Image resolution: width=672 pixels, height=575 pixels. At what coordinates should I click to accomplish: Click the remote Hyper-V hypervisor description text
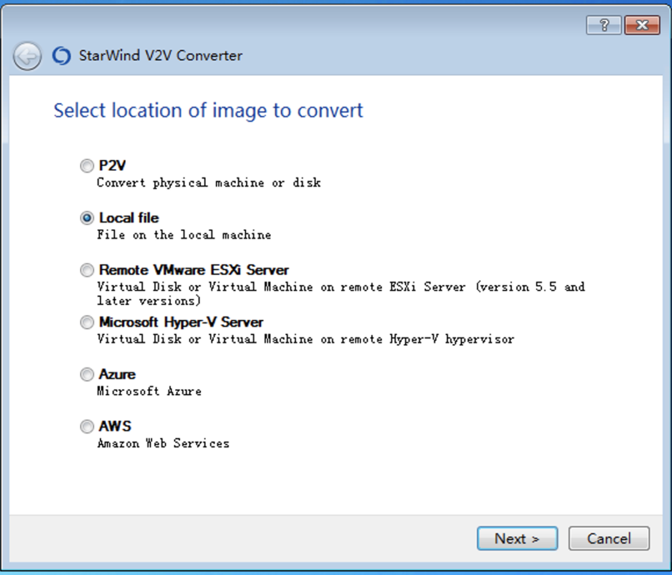point(305,339)
